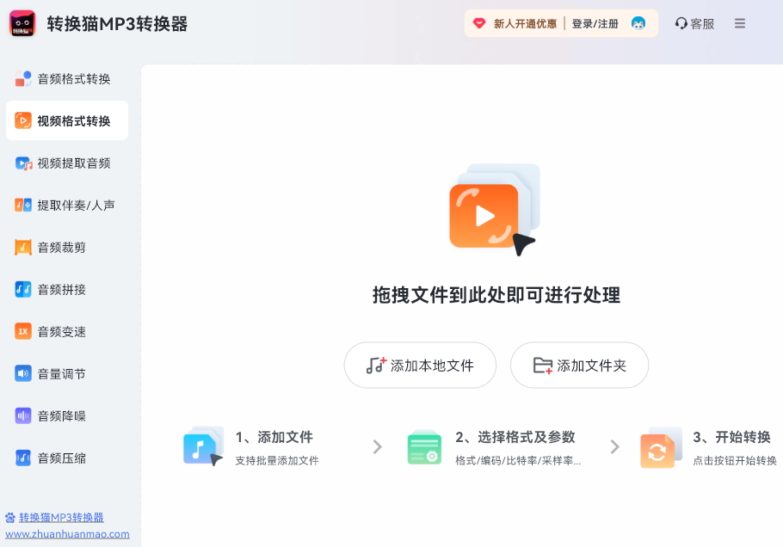Open the 音频变速 speed tool
This screenshot has width=783, height=547.
66,331
